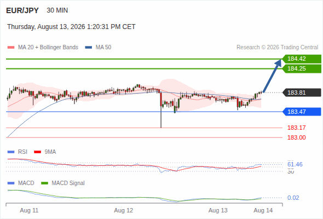This screenshot has width=323, height=219.
Task: Click the red 9MA legend marker
Action: 37,152
